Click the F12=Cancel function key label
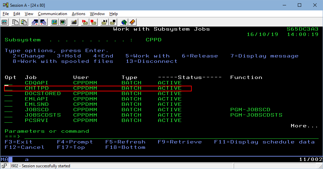Screen dimensions: 323x169 tap(25, 147)
